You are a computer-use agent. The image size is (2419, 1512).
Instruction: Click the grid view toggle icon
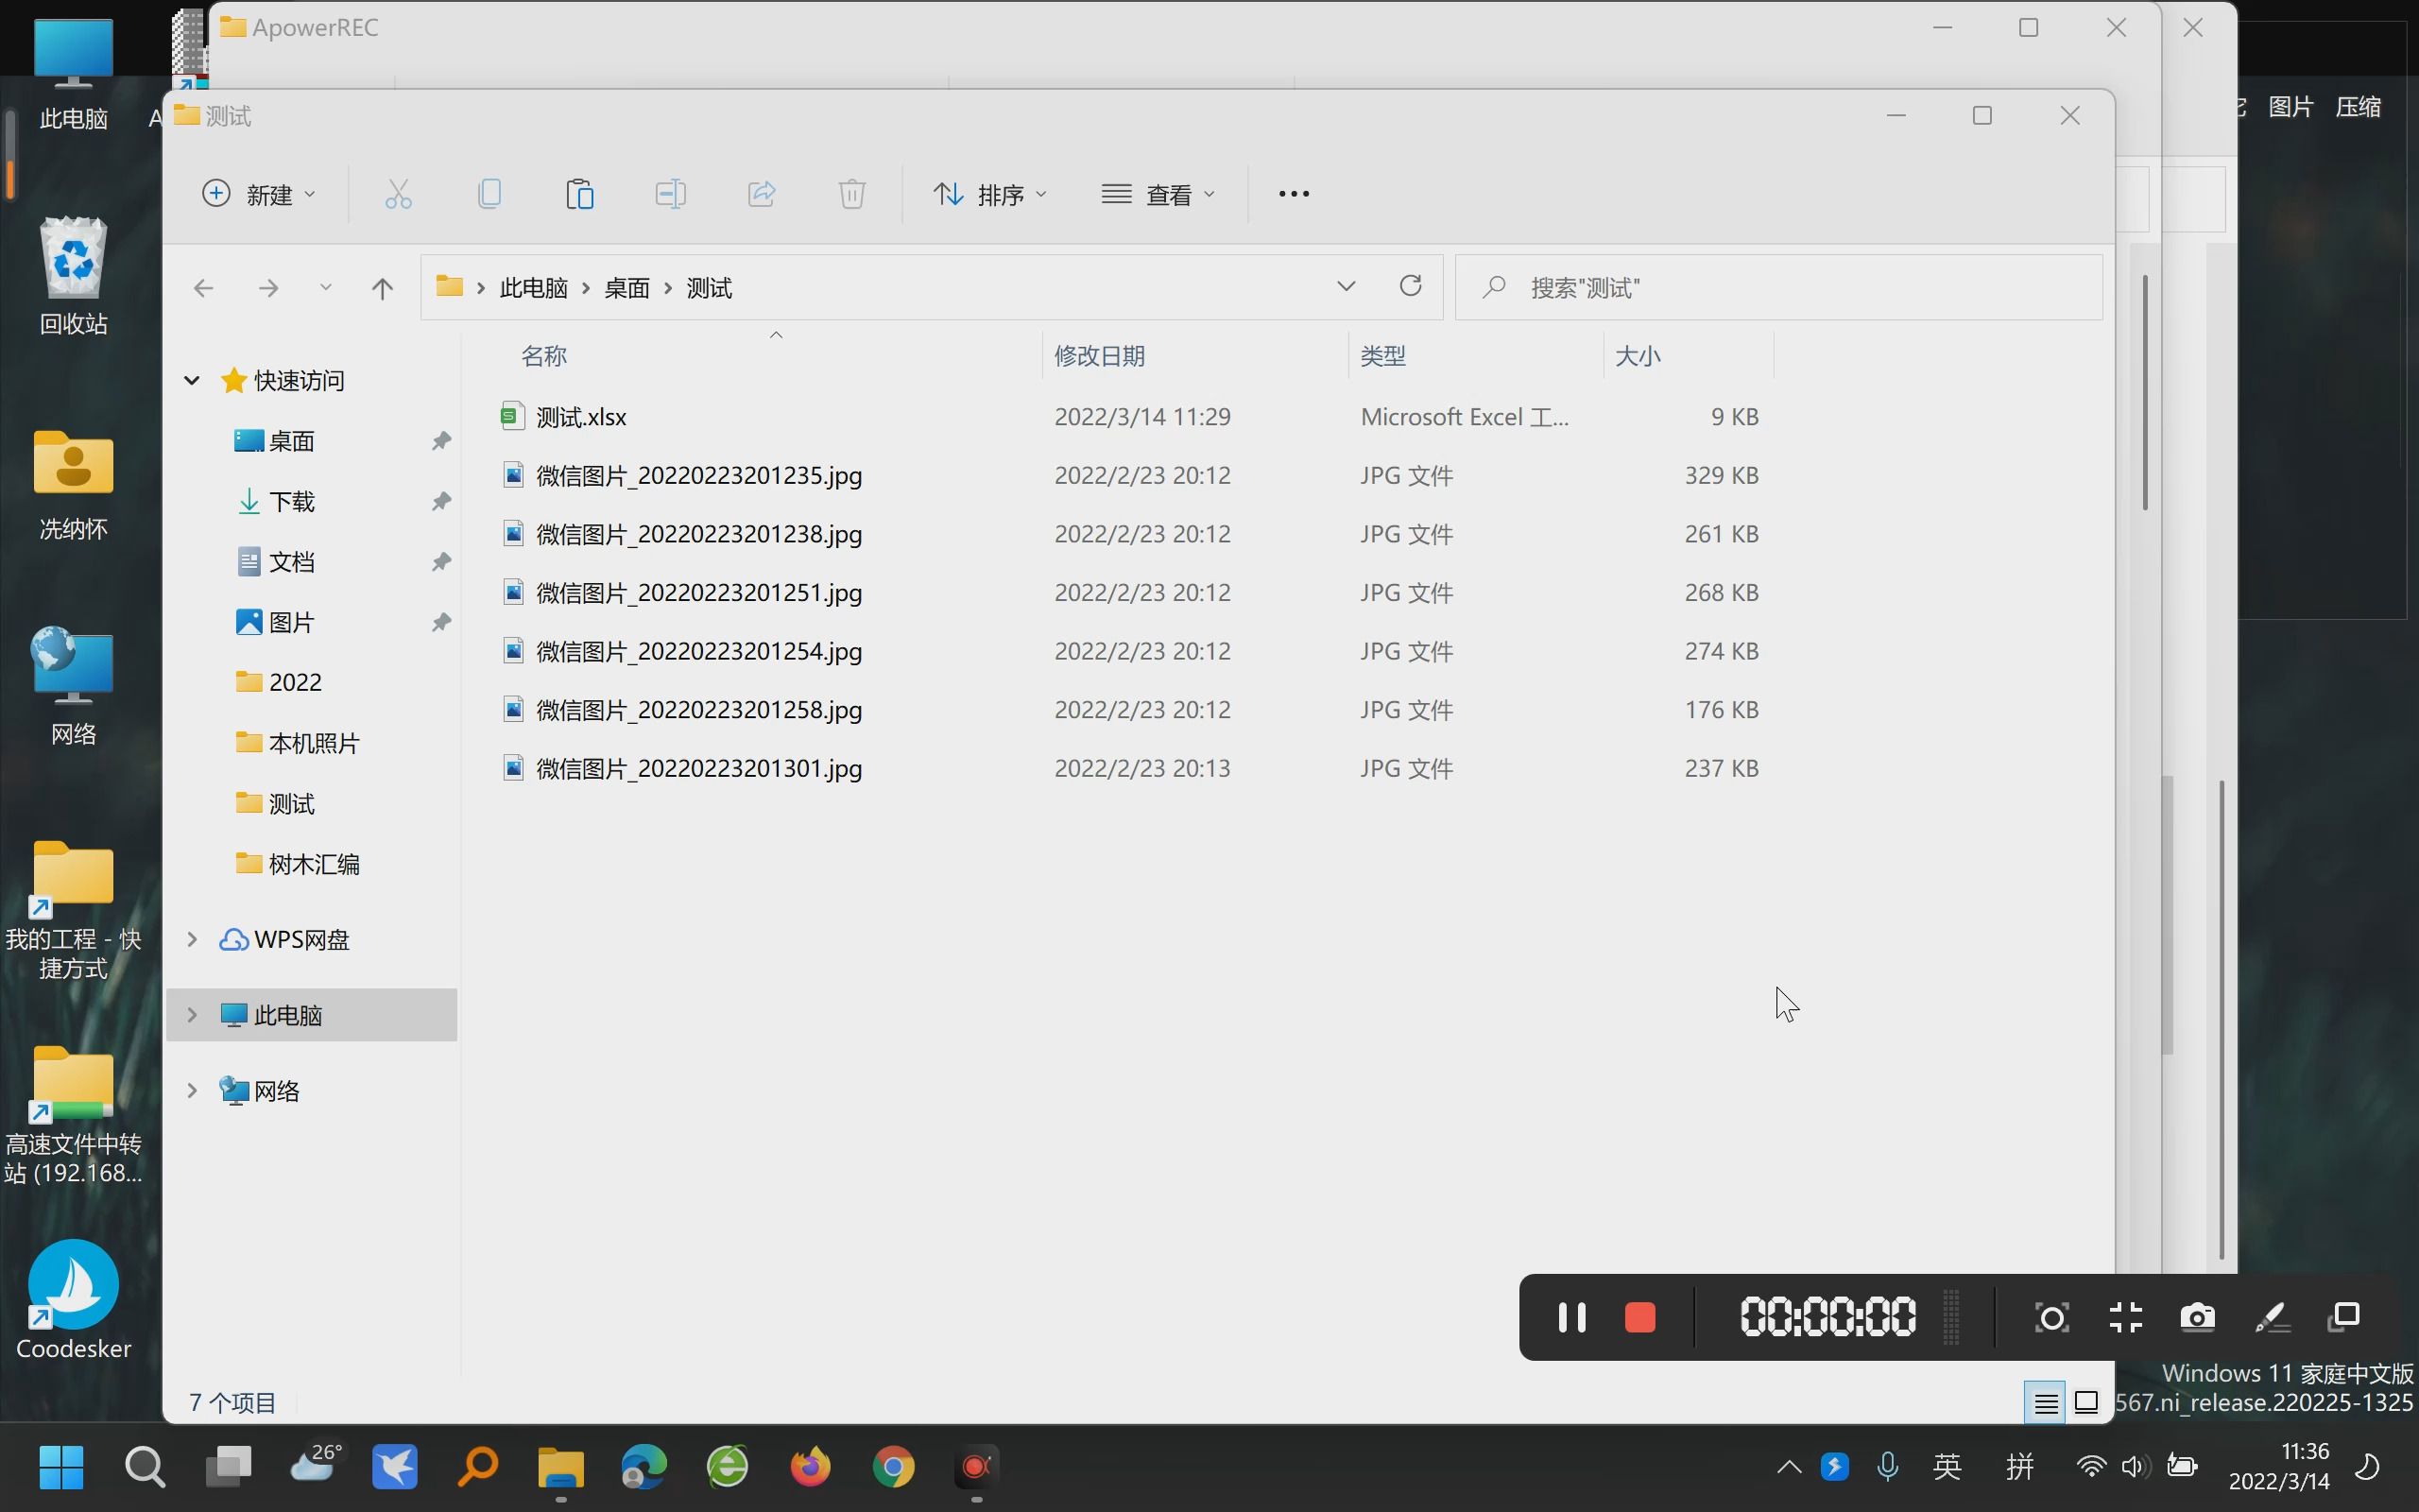tap(2086, 1400)
